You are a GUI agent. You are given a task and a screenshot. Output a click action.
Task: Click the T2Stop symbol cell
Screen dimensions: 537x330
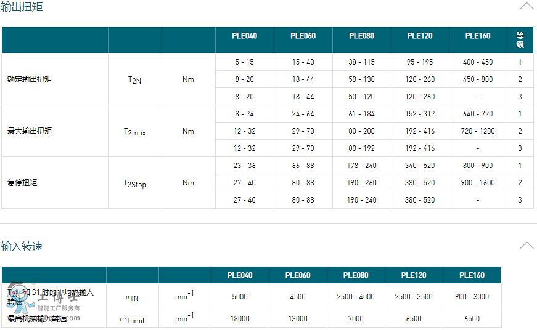tap(134, 183)
